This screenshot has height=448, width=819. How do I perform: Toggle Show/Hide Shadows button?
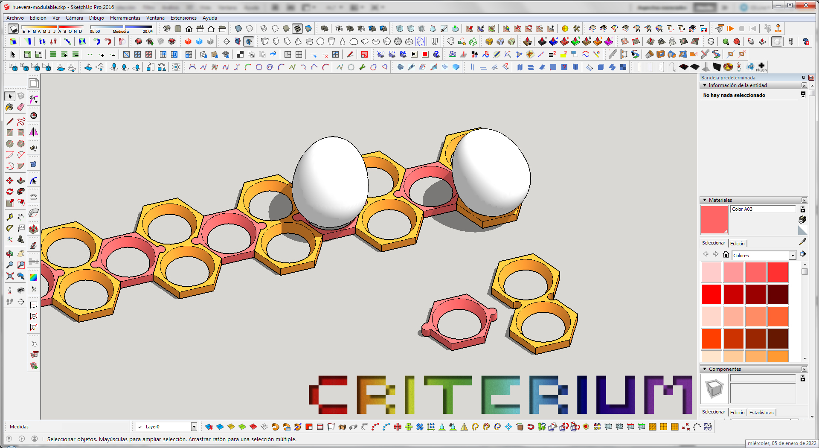[14, 29]
